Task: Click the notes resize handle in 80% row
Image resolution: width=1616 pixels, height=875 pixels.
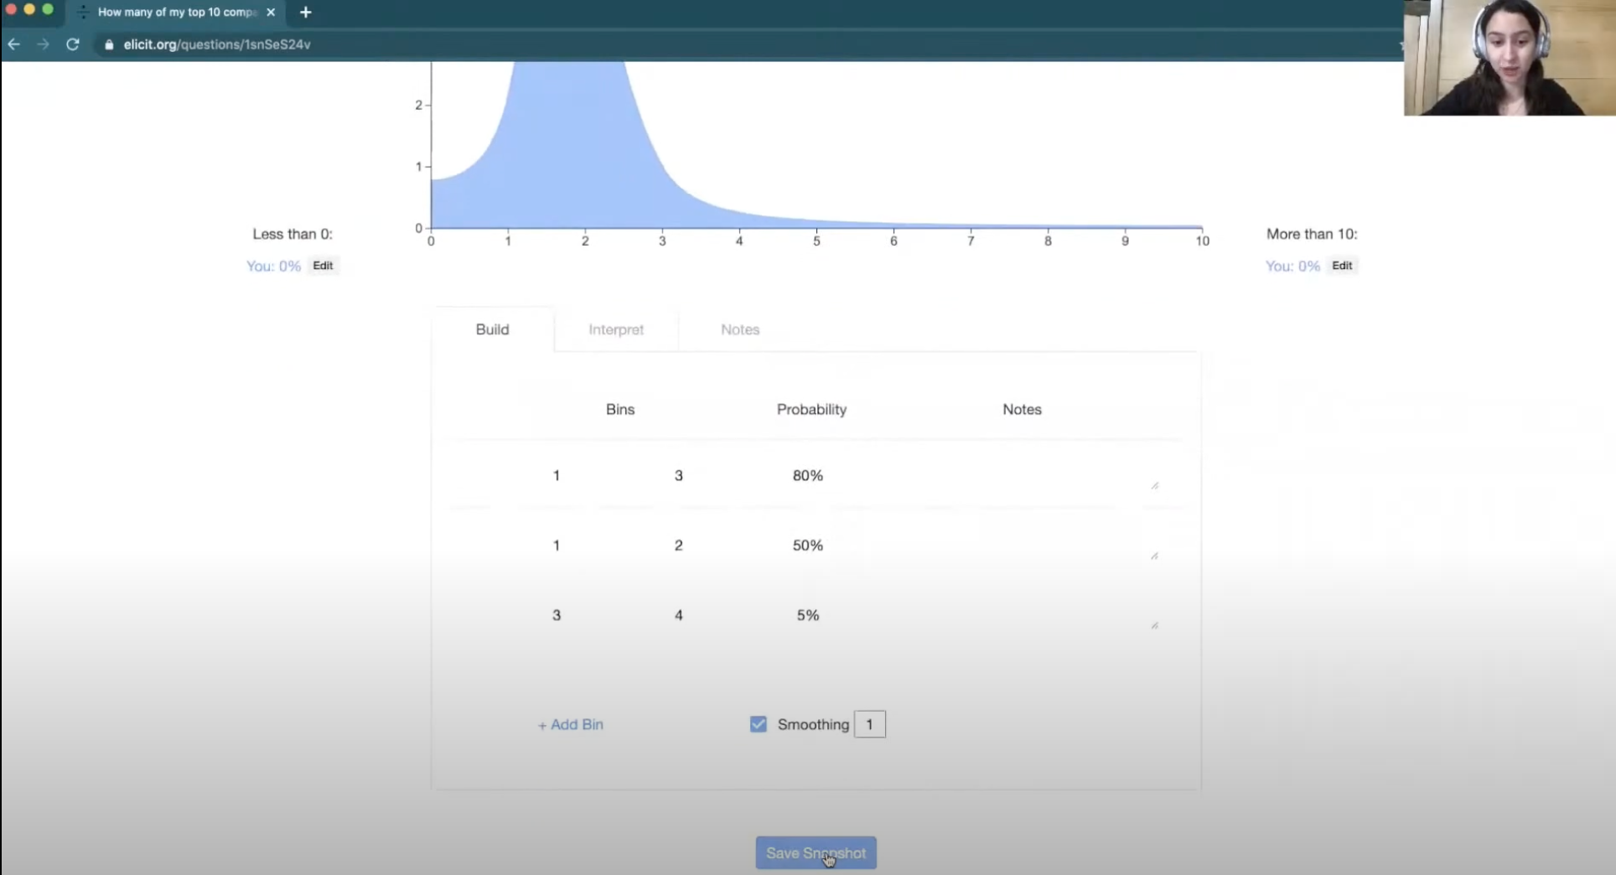Action: click(x=1154, y=485)
